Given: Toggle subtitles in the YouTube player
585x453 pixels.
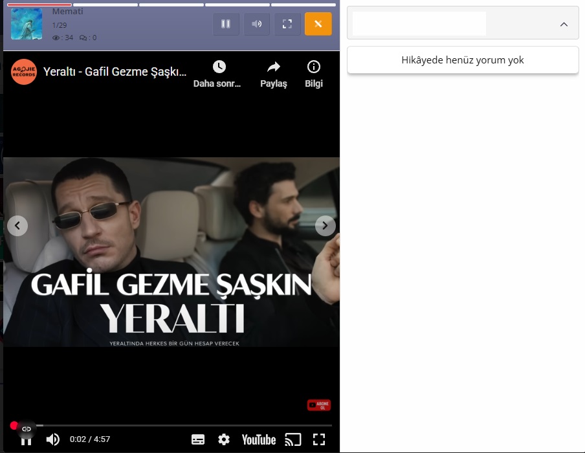Looking at the screenshot, I should click(198, 439).
